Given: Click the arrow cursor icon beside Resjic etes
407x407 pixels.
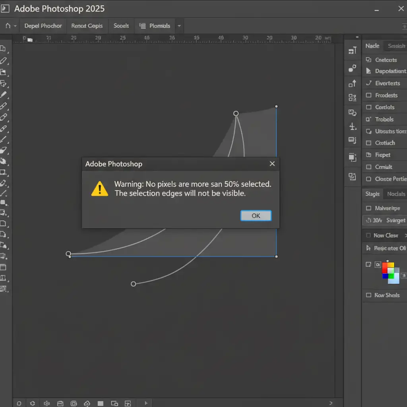Looking at the screenshot, I should [x=368, y=248].
